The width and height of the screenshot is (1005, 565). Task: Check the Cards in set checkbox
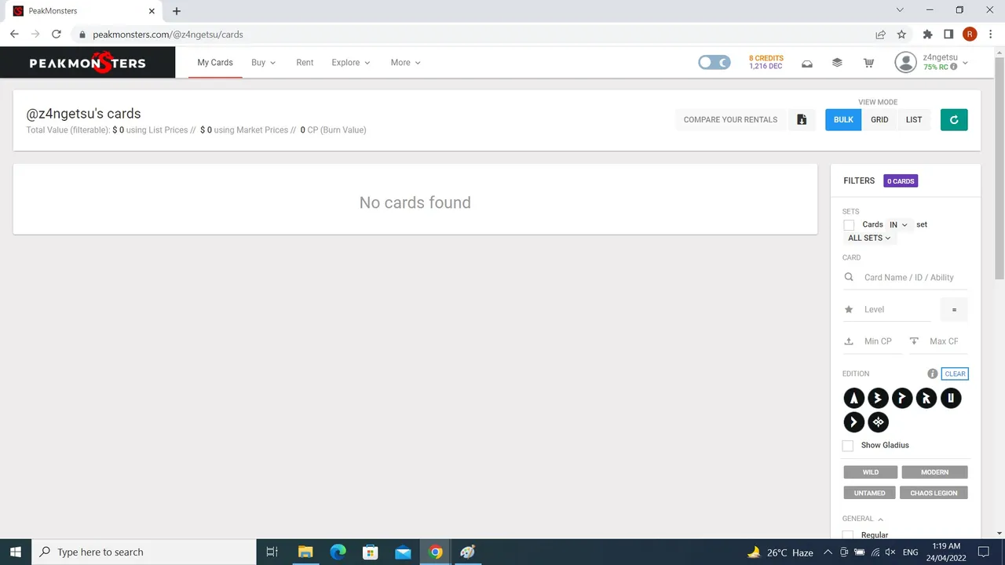pyautogui.click(x=849, y=225)
